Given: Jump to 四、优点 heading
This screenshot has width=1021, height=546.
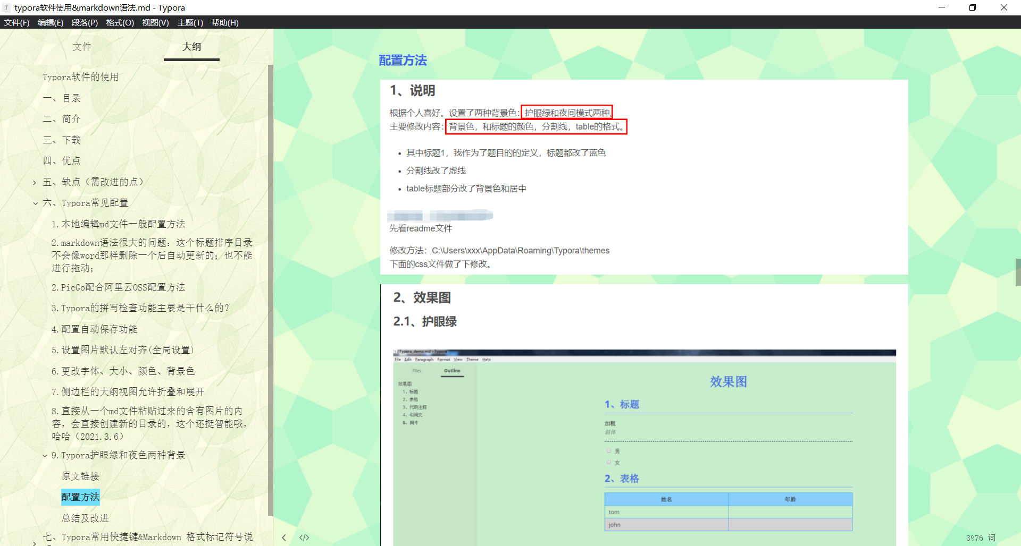Looking at the screenshot, I should click(62, 161).
